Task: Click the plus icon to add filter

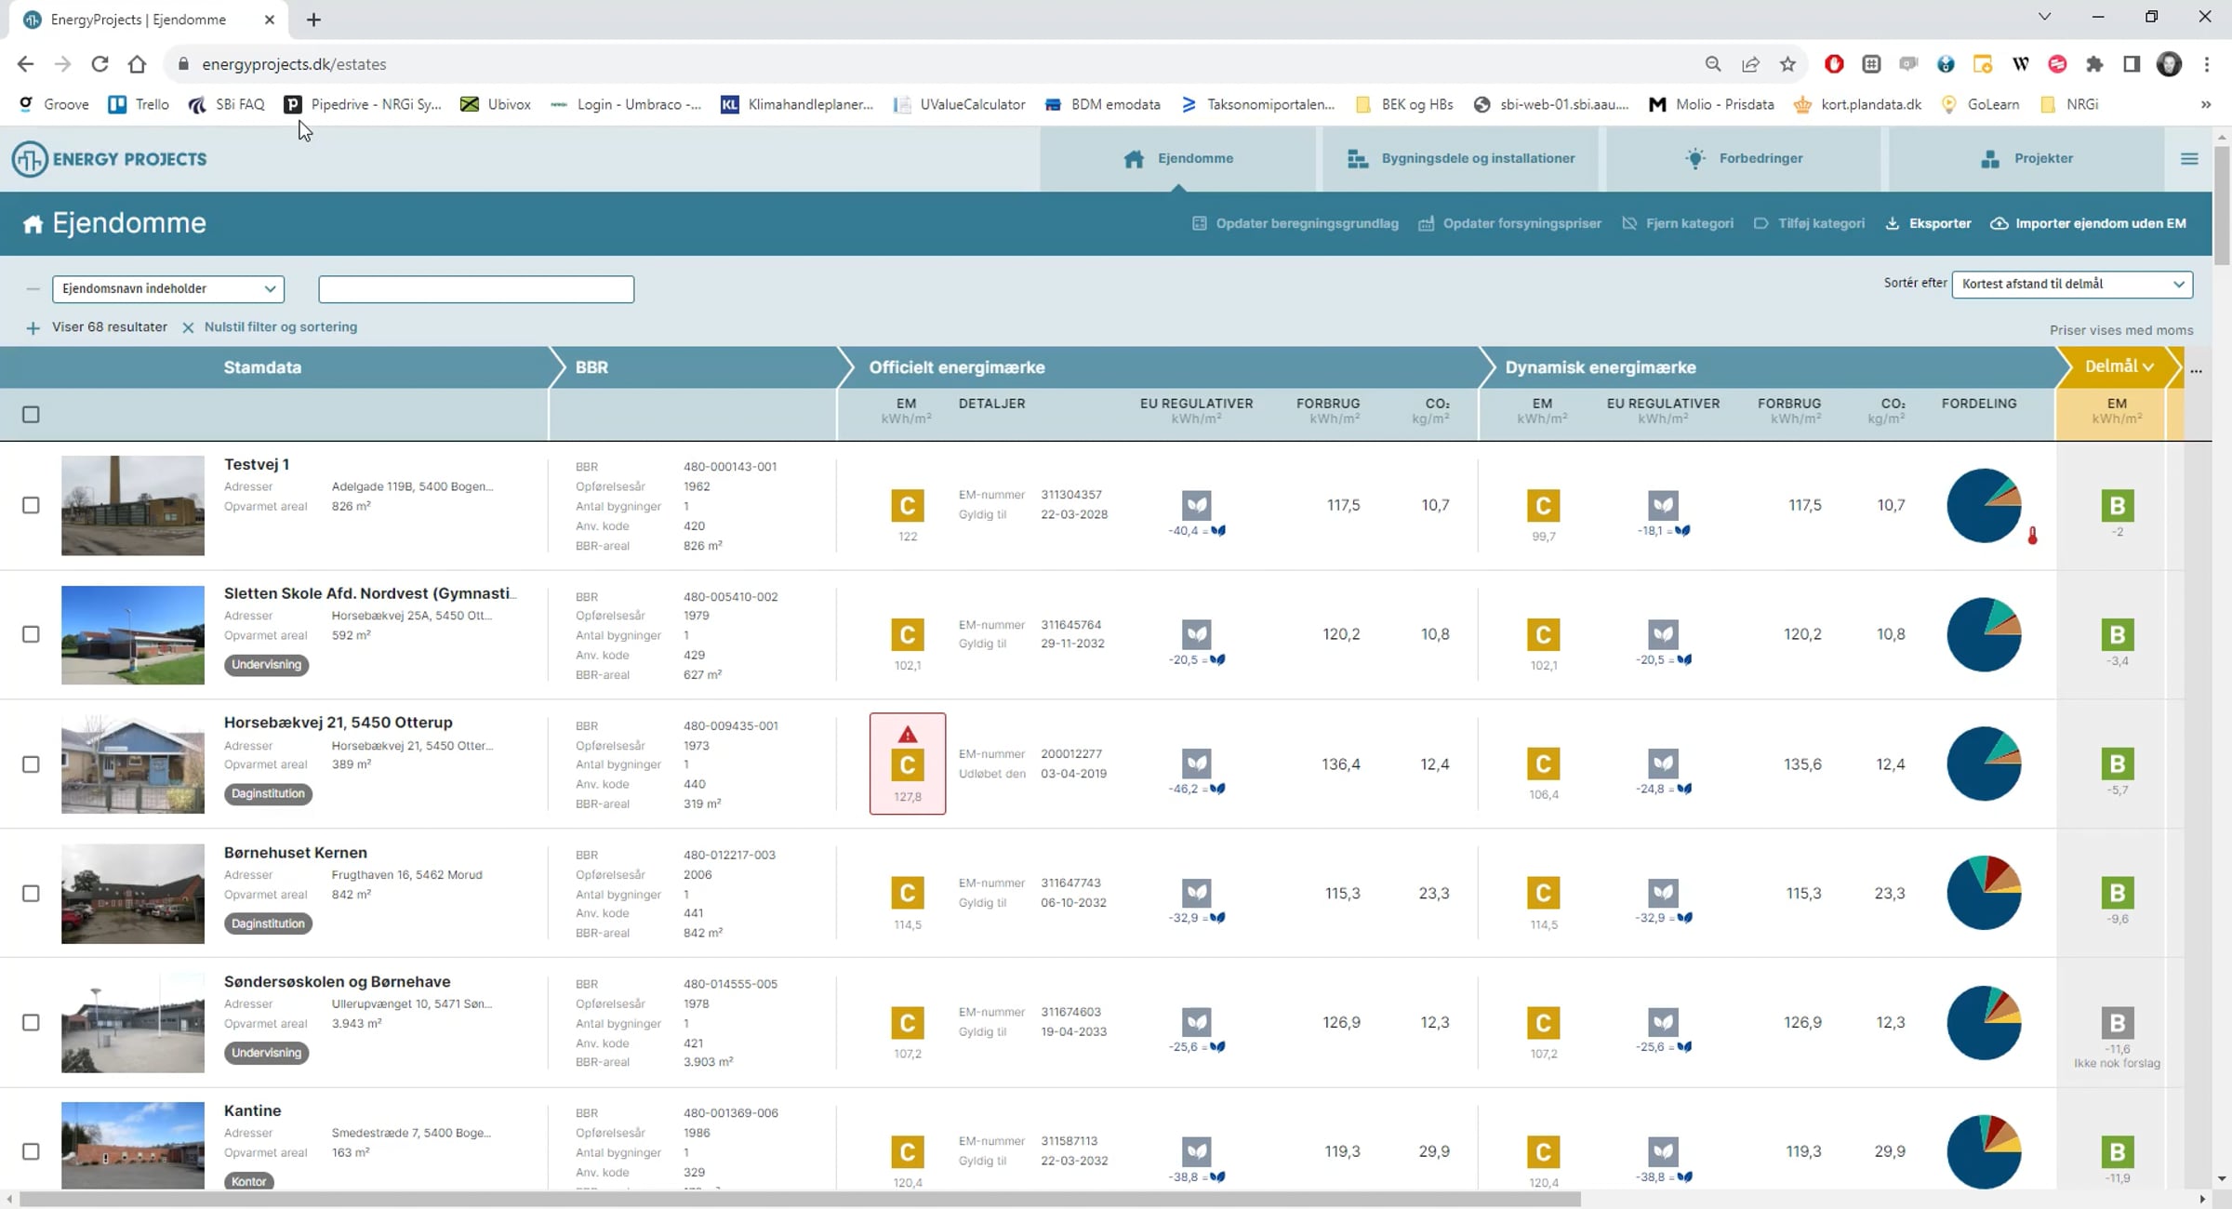Action: (x=33, y=328)
